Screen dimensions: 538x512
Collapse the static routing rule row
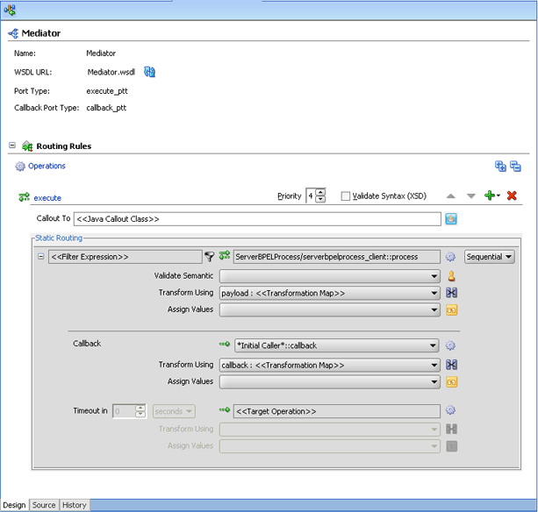(x=41, y=256)
